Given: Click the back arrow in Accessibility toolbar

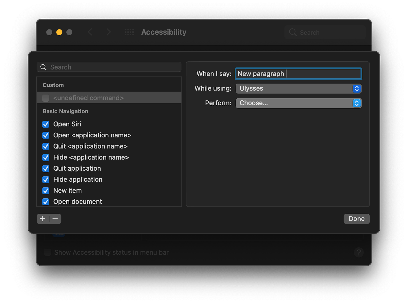Looking at the screenshot, I should 90,32.
